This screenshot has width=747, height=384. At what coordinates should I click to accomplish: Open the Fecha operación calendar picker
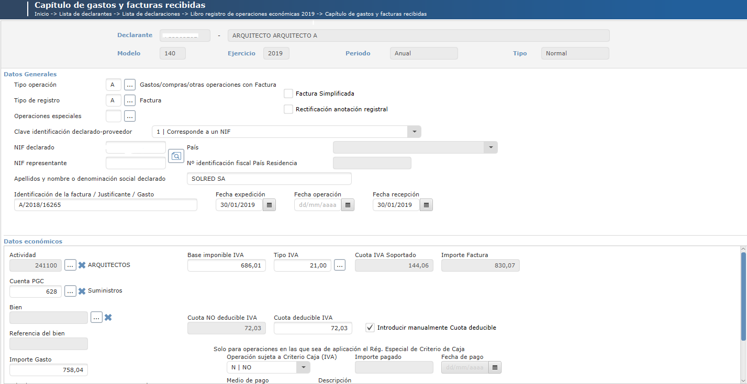348,205
